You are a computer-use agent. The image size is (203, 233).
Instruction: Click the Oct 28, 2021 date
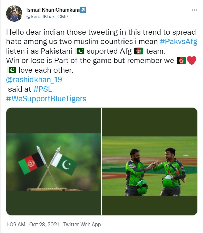pyautogui.click(x=44, y=225)
